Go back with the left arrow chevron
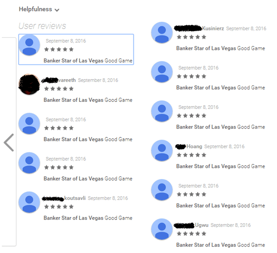This screenshot has width=277, height=253. 9,142
